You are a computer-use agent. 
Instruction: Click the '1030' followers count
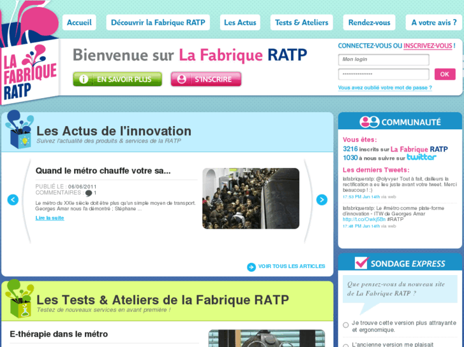(350, 158)
